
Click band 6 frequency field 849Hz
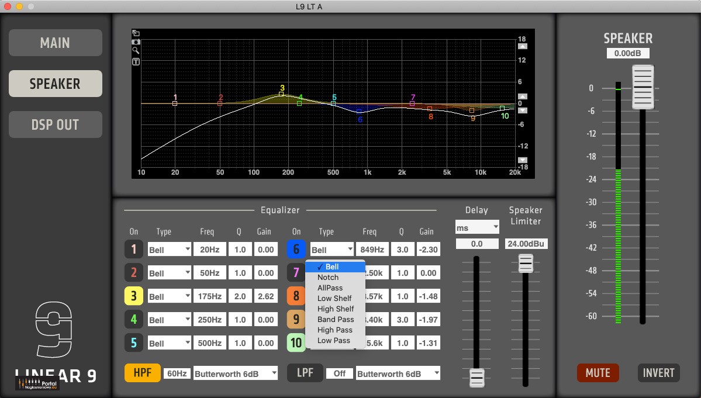click(x=372, y=249)
